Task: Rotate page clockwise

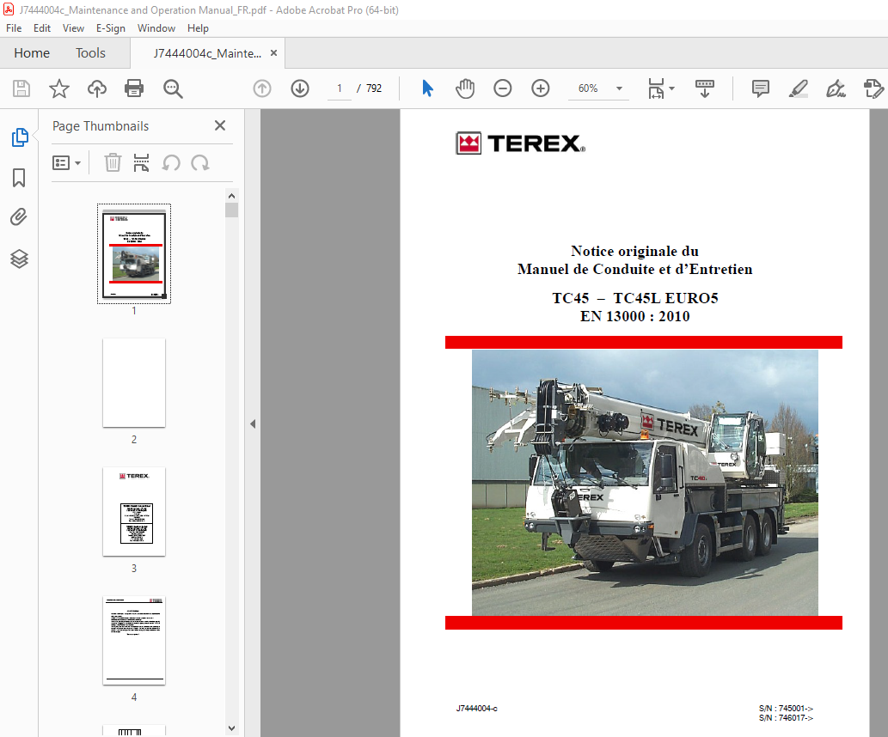Action: pos(200,163)
